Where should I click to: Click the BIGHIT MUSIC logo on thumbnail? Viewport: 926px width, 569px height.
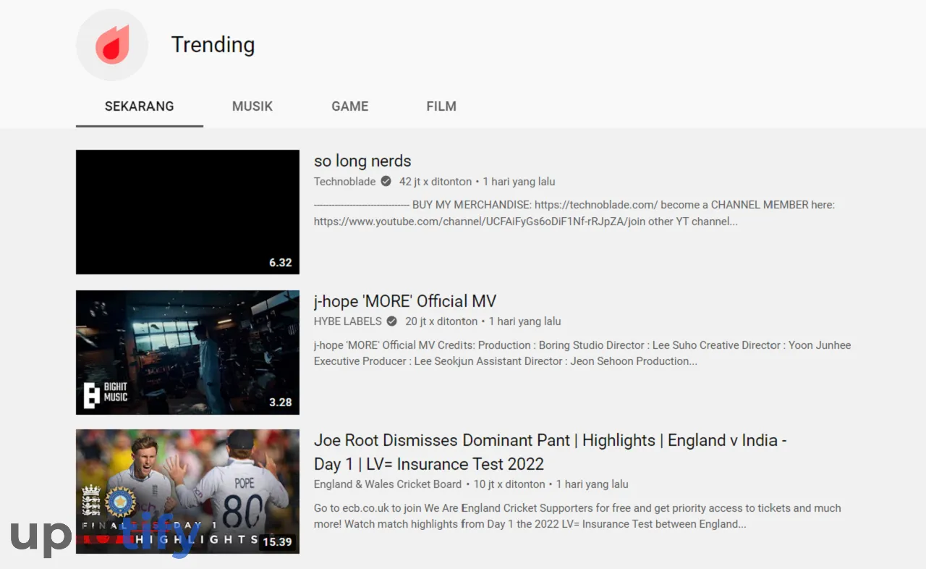(106, 395)
